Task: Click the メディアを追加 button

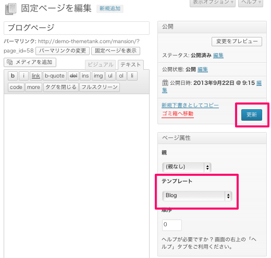Action: (30, 62)
